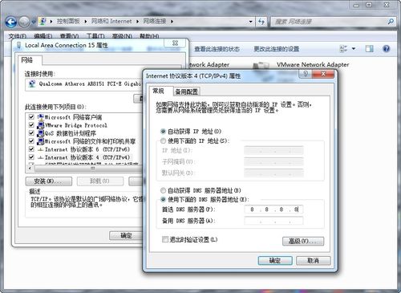
Task: Click the change view icon in toolbar
Action: 343,49
